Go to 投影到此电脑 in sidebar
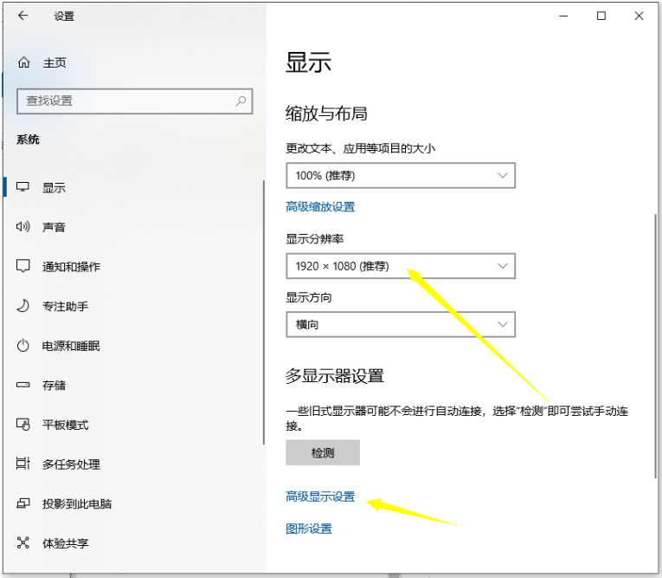Image resolution: width=662 pixels, height=578 pixels. [77, 503]
